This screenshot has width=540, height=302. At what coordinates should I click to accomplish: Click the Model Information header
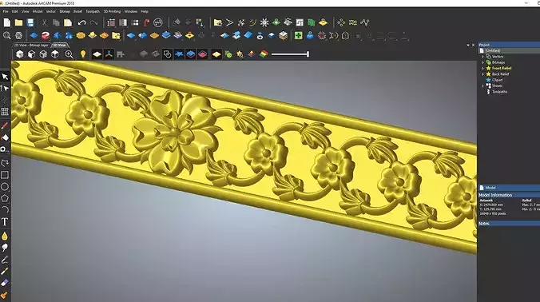point(509,195)
